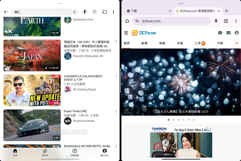Screen dimensions: 241x161
Task: Open ad info icon on Tamron banner
Action: tap(208, 129)
